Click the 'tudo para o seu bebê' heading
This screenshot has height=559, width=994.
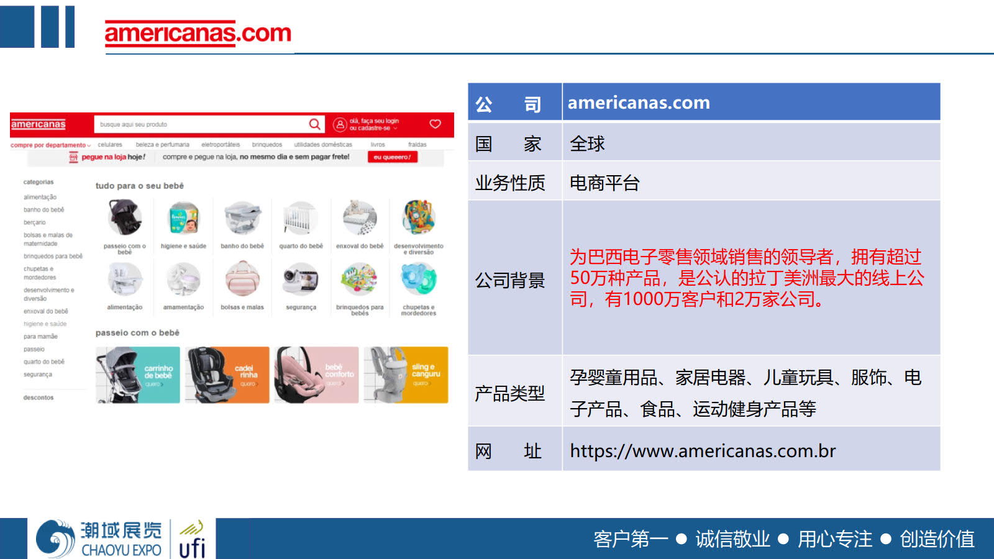click(x=140, y=186)
